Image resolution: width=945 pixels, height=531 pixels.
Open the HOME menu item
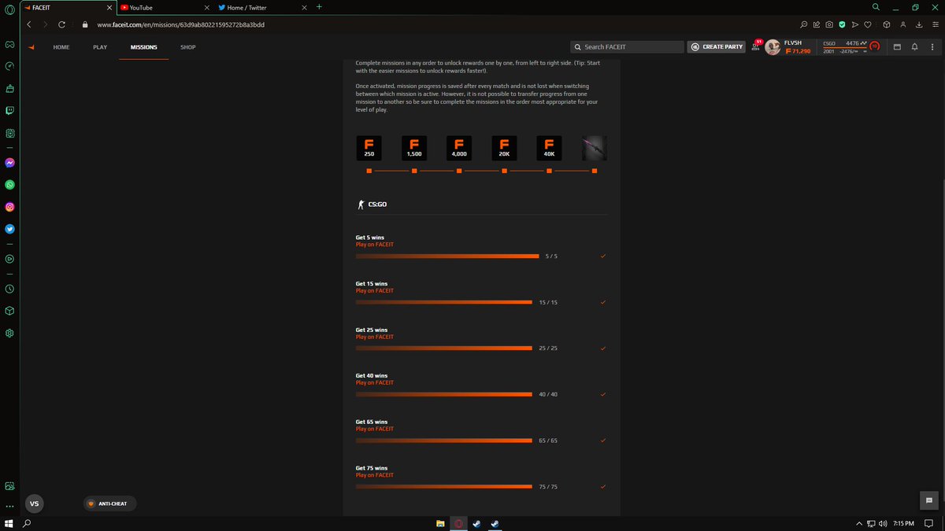(61, 47)
